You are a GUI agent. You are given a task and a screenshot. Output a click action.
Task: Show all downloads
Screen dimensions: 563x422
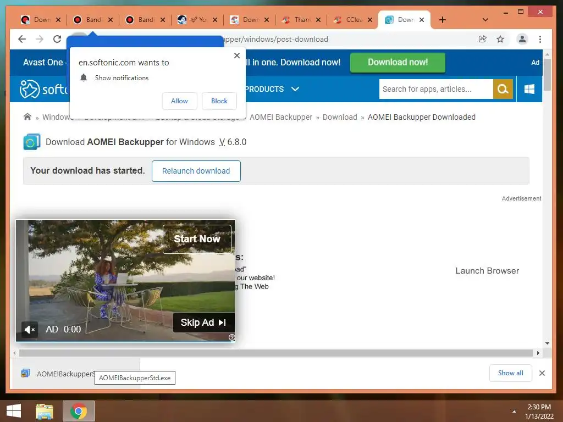511,373
